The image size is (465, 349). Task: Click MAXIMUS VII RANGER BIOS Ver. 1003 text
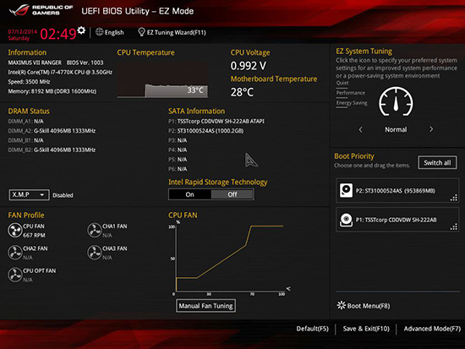click(56, 63)
